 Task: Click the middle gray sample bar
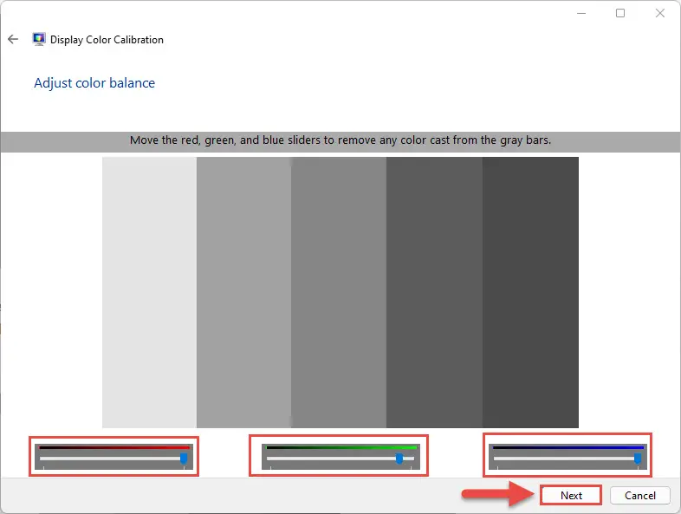pos(339,292)
